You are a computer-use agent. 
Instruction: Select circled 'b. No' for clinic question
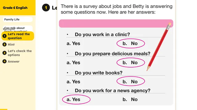click(x=131, y=43)
